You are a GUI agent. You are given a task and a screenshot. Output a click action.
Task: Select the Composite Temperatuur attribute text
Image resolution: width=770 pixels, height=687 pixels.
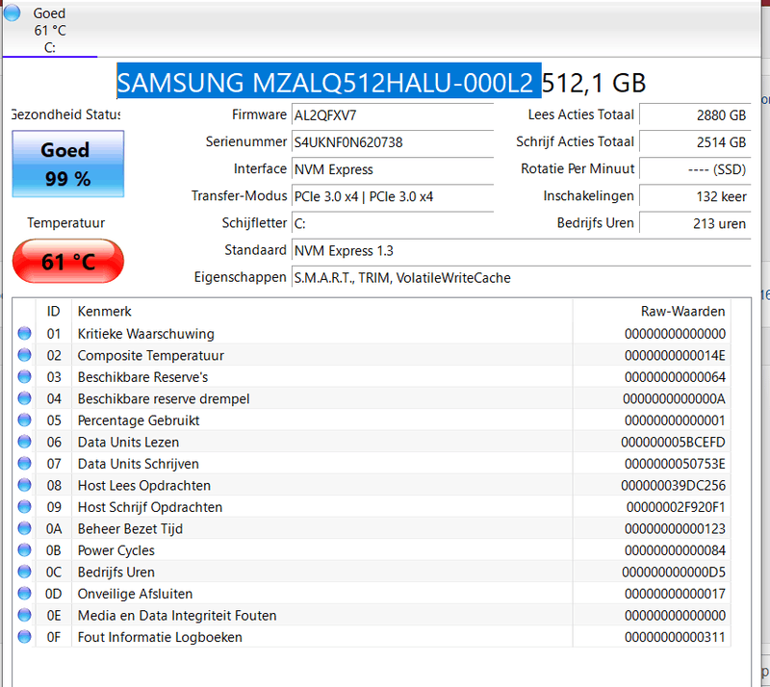click(151, 356)
